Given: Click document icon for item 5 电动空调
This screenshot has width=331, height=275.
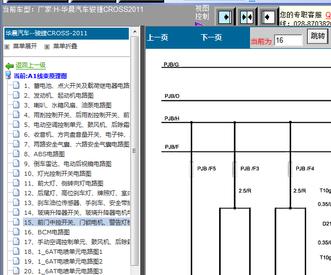Looking at the screenshot, I should point(16,124).
